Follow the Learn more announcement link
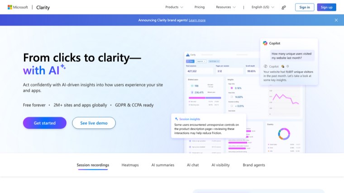The width and height of the screenshot is (344, 193). (197, 20)
